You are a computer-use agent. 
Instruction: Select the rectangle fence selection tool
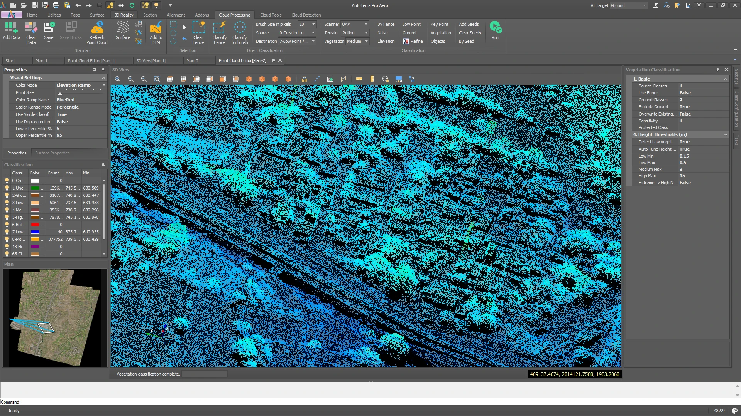[x=173, y=24]
